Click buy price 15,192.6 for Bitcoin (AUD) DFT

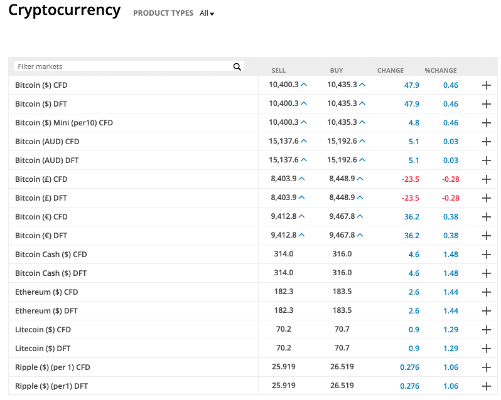coord(342,160)
